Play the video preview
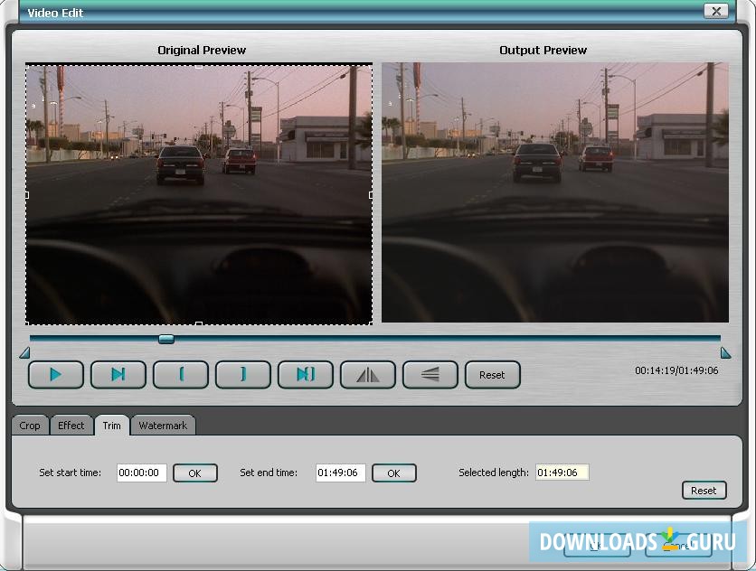 pos(56,374)
